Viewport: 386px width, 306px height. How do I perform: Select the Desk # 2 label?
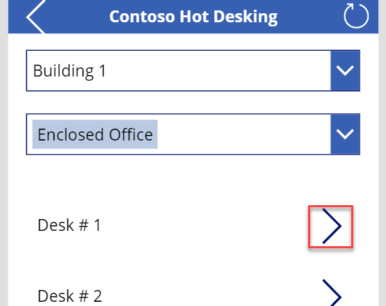pyautogui.click(x=70, y=296)
